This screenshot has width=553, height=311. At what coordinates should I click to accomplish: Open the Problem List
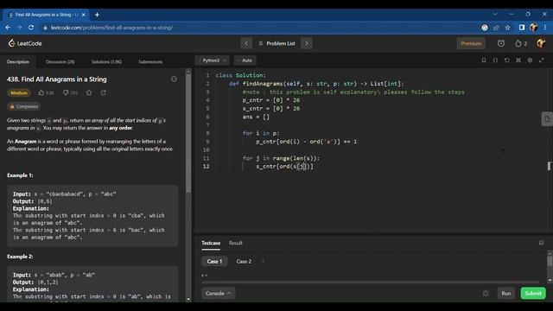pos(277,43)
